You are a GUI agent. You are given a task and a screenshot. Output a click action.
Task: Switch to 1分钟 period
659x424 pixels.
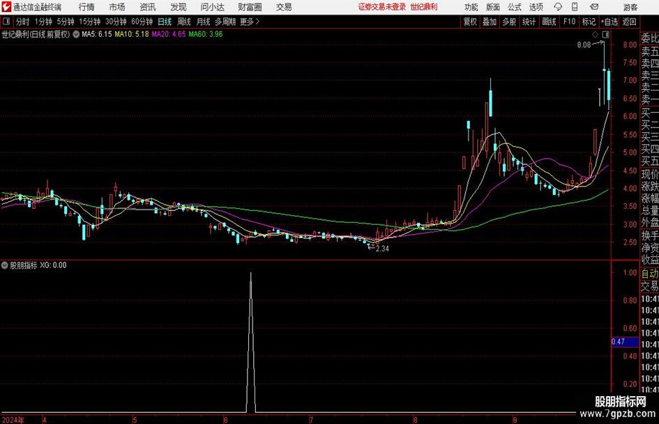click(x=43, y=22)
